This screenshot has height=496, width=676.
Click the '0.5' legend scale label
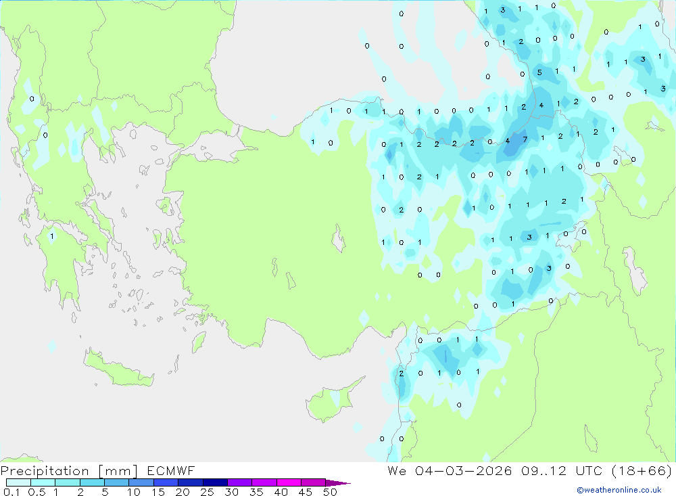[37, 492]
